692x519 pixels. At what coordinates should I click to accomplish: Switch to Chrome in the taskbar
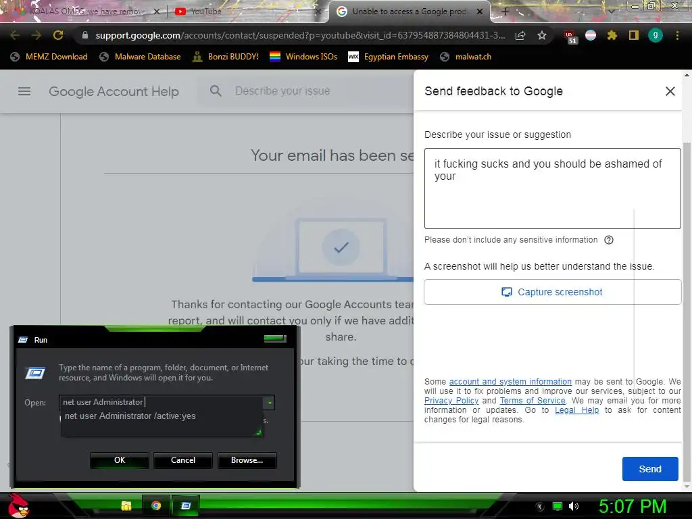156,505
